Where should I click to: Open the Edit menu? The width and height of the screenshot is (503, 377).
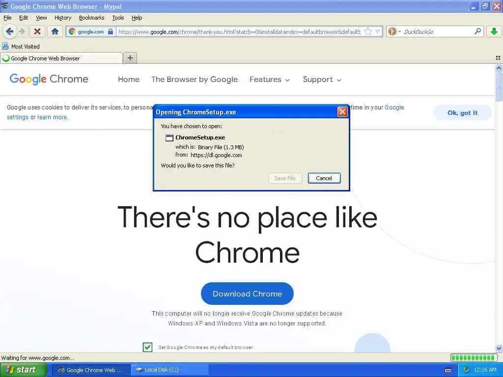coord(24,18)
